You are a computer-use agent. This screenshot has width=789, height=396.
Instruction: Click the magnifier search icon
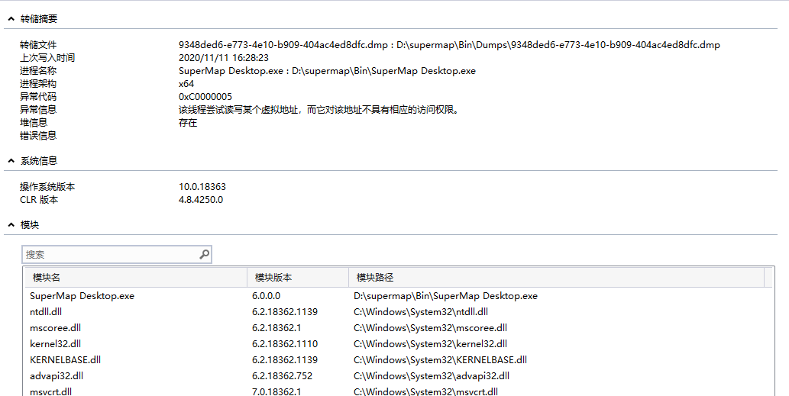[x=204, y=255]
